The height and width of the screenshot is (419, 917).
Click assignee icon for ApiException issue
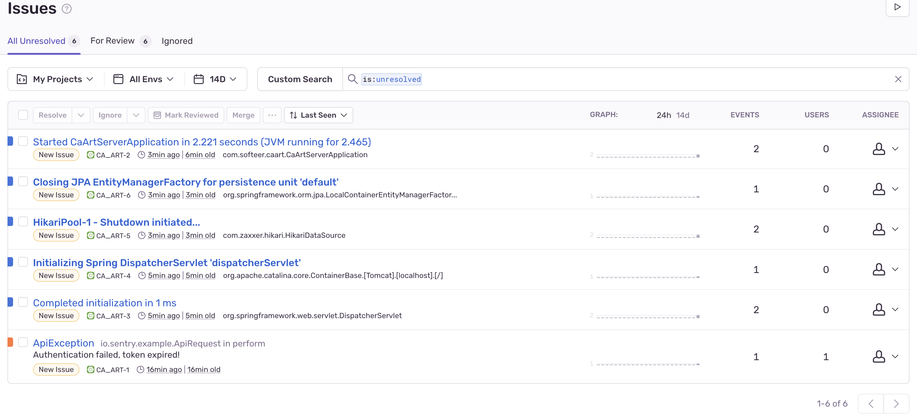(879, 356)
